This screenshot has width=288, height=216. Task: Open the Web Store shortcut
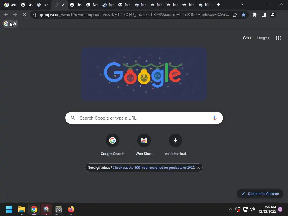pyautogui.click(x=144, y=145)
